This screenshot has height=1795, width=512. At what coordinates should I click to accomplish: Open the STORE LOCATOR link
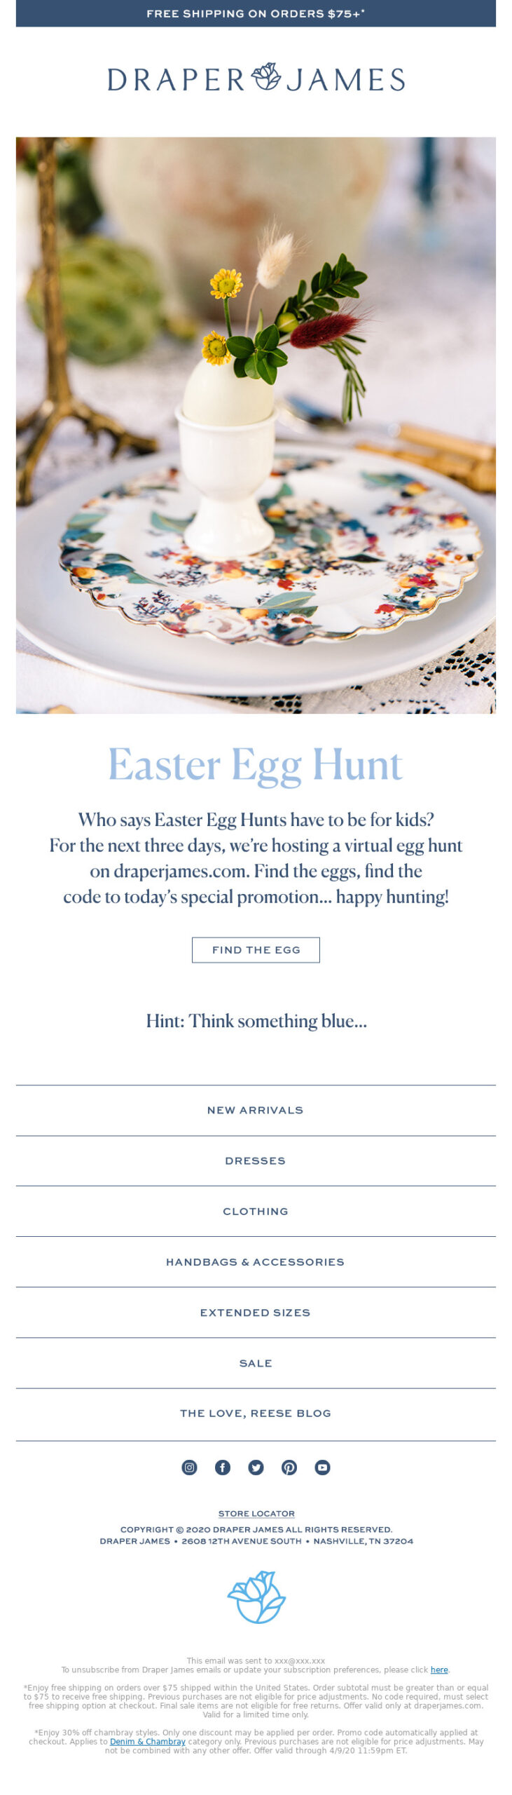(x=256, y=1512)
